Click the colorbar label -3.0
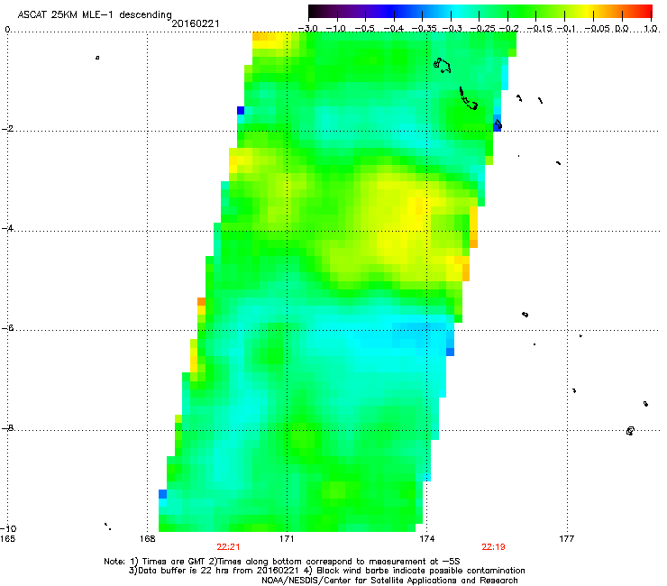The image size is (667, 586). [307, 29]
